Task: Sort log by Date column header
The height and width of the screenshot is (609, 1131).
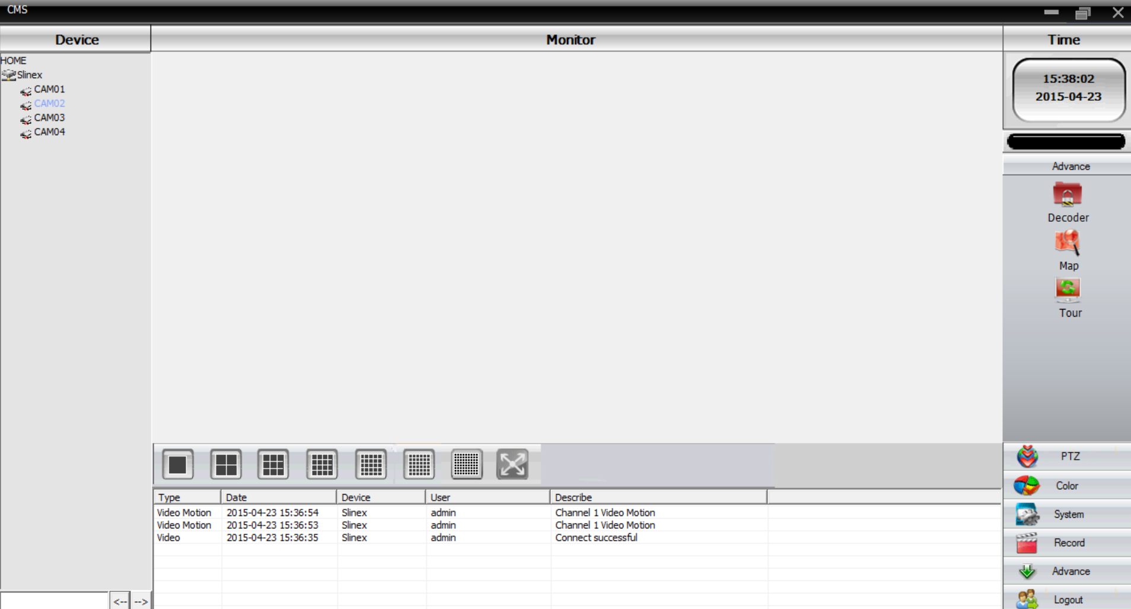Action: click(279, 497)
